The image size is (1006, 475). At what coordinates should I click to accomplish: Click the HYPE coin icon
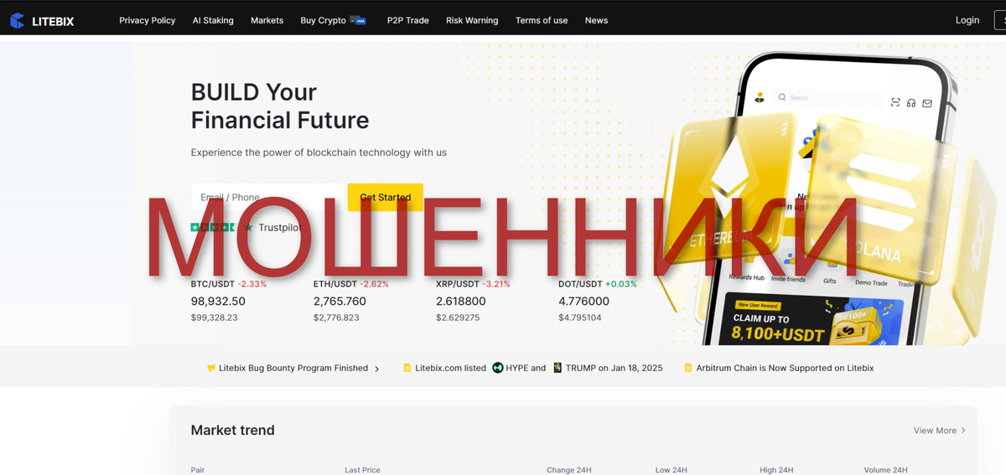498,368
